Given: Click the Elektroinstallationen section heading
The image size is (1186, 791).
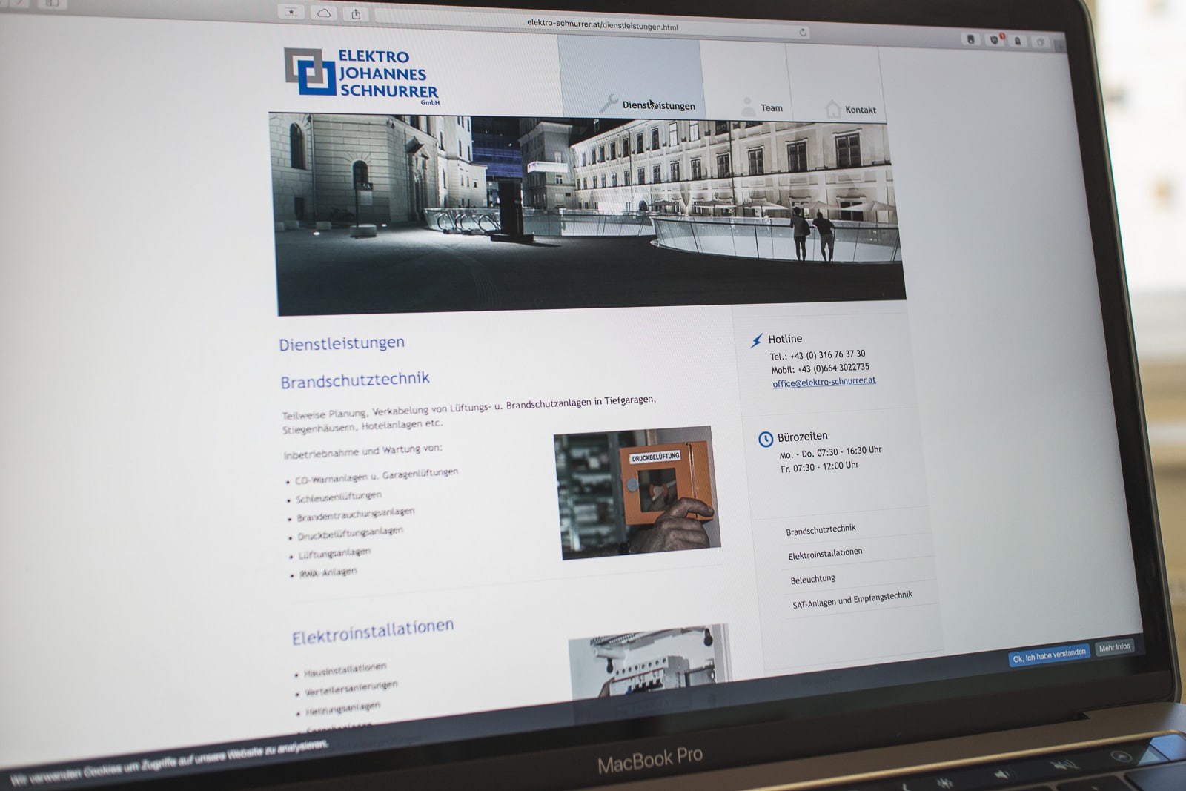Looking at the screenshot, I should coord(372,632).
